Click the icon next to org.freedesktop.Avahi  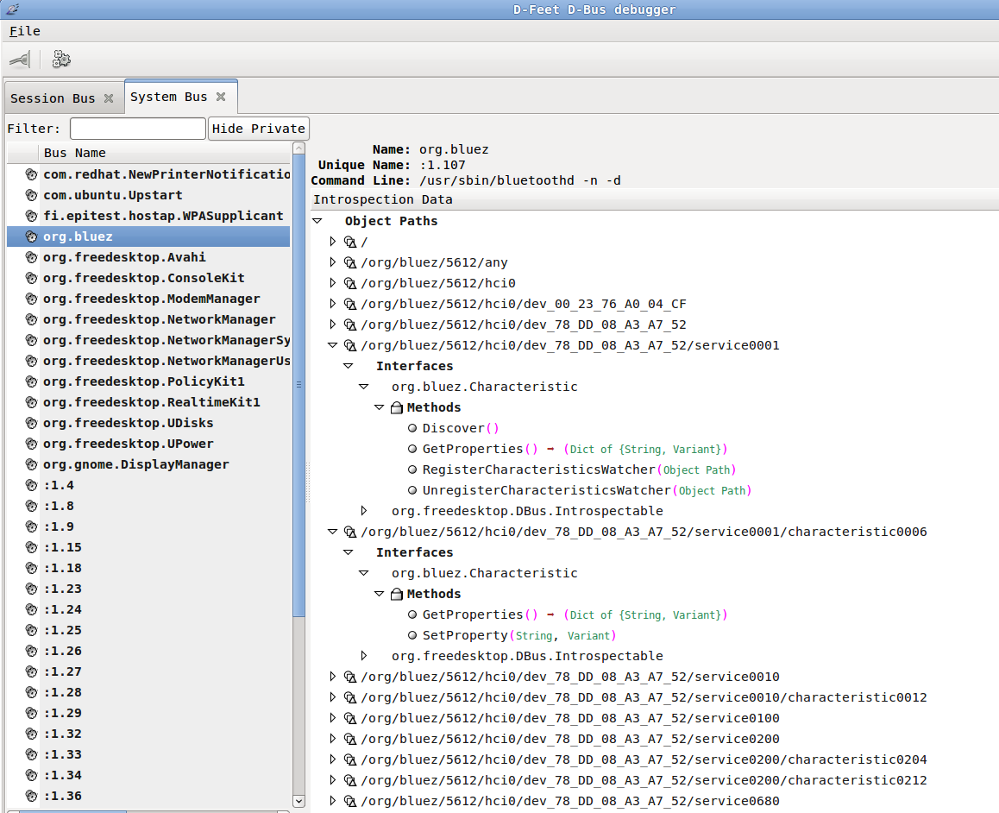[31, 257]
